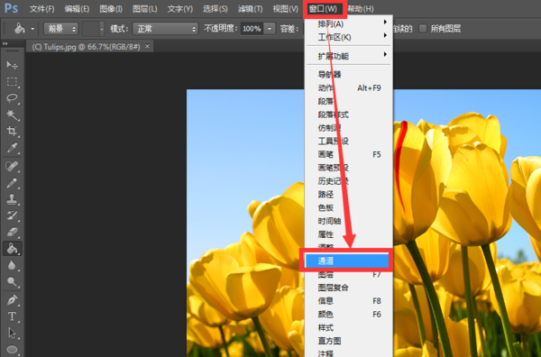Select the Brush tool
Image resolution: width=541 pixels, height=357 pixels.
click(x=12, y=183)
